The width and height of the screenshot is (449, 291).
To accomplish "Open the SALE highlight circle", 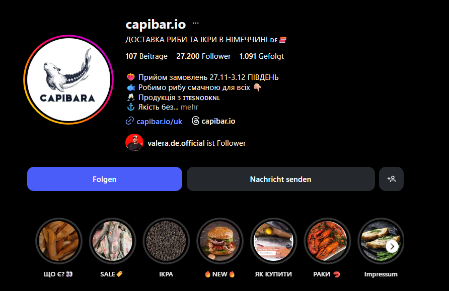I will point(112,241).
